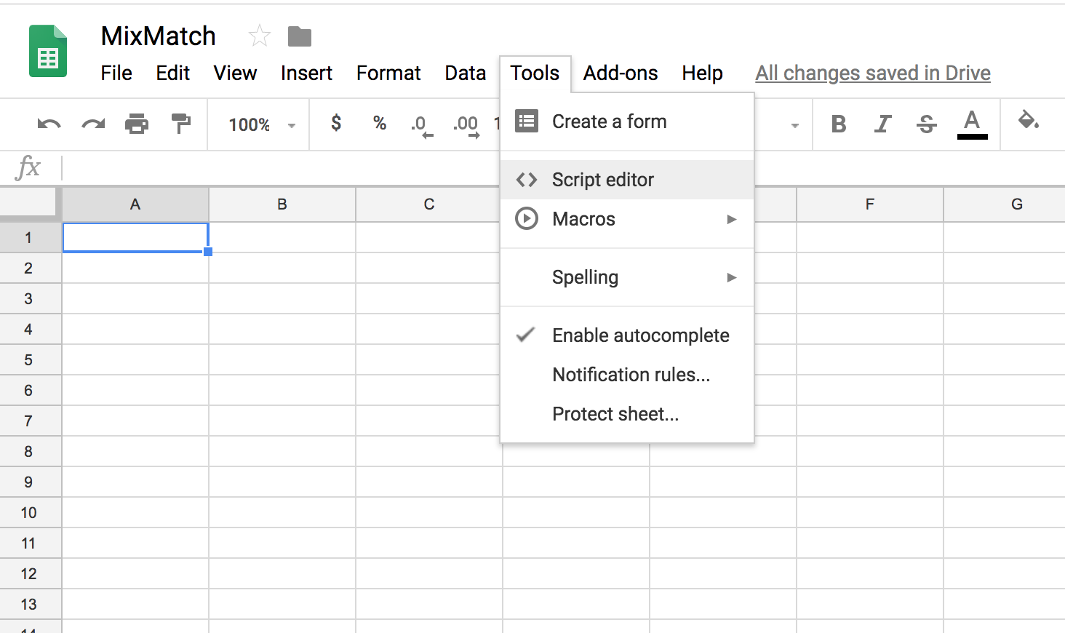This screenshot has height=633, width=1065.
Task: Click the redo arrow icon
Action: click(x=93, y=124)
